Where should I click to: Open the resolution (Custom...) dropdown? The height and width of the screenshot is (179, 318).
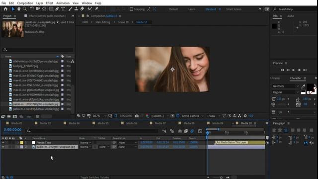coord(160,116)
